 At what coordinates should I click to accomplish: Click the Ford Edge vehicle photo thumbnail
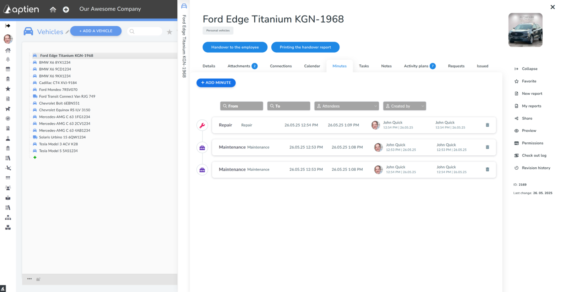point(525,30)
